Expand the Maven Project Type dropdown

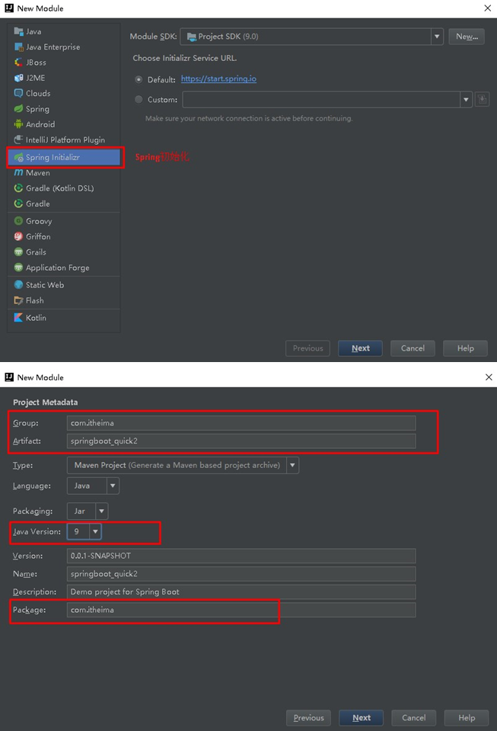click(292, 465)
